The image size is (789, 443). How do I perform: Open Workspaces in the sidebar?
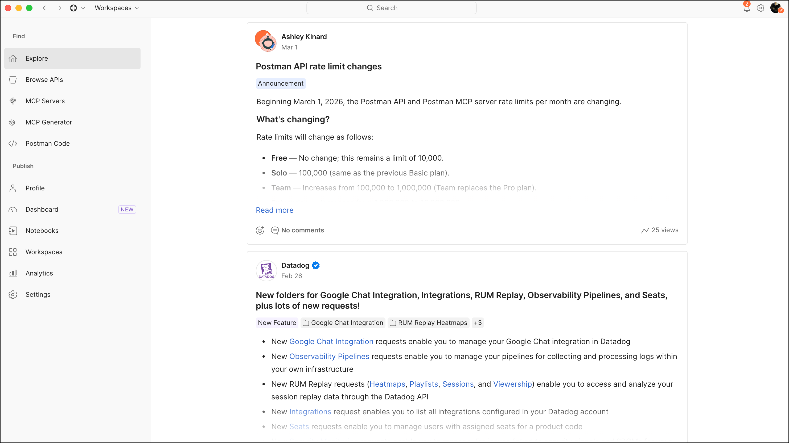72,252
